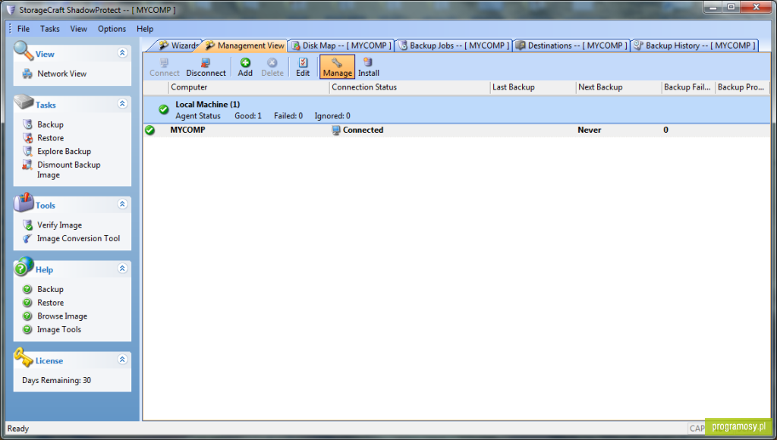The width and height of the screenshot is (777, 440).
Task: Open the Network View link
Action: (62, 74)
